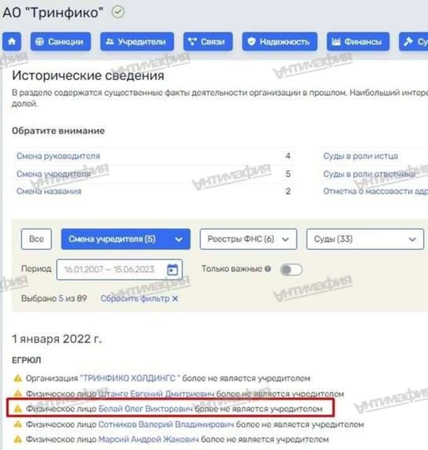Click warning icon beside Белай Олег Викторович
428x450 pixels.
(18, 408)
